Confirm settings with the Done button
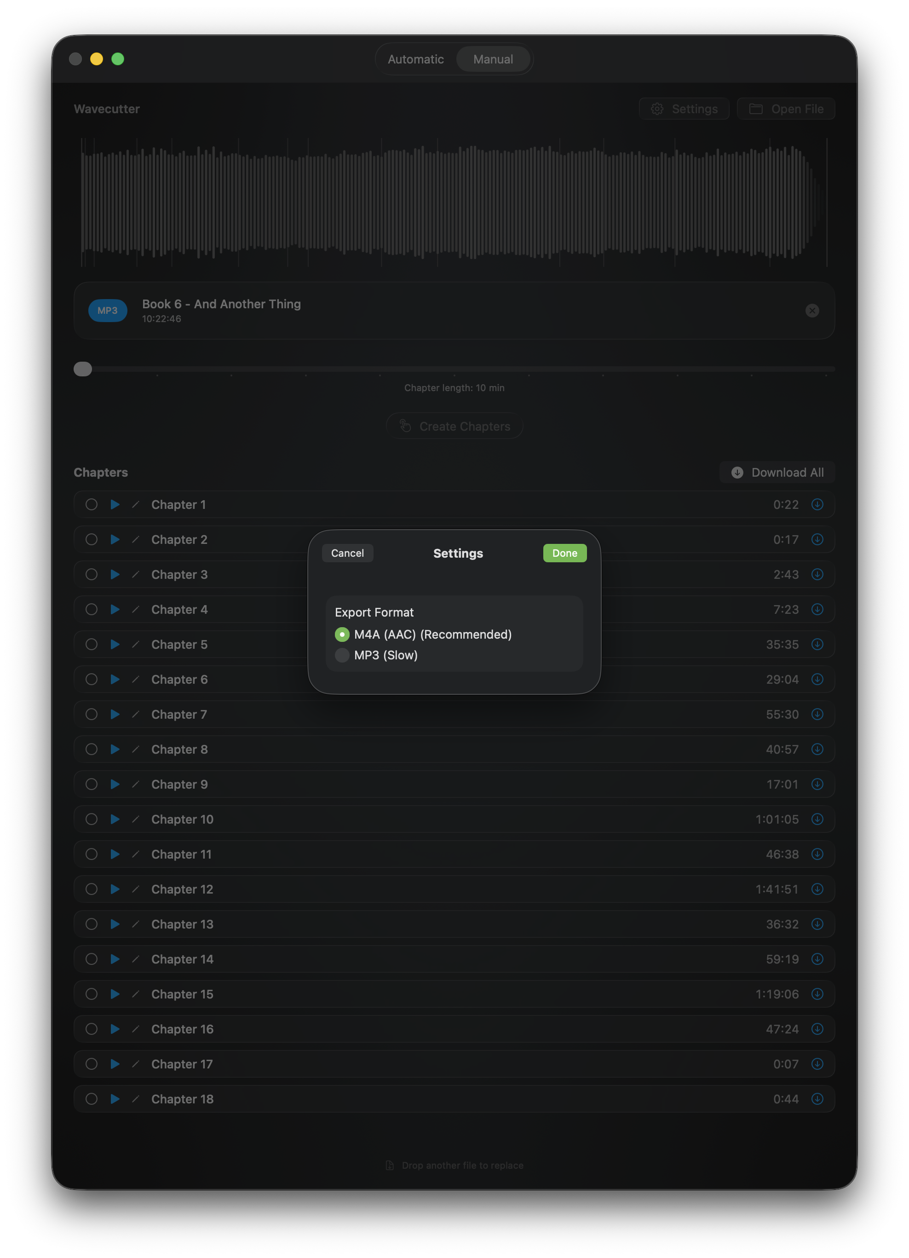 pyautogui.click(x=564, y=553)
